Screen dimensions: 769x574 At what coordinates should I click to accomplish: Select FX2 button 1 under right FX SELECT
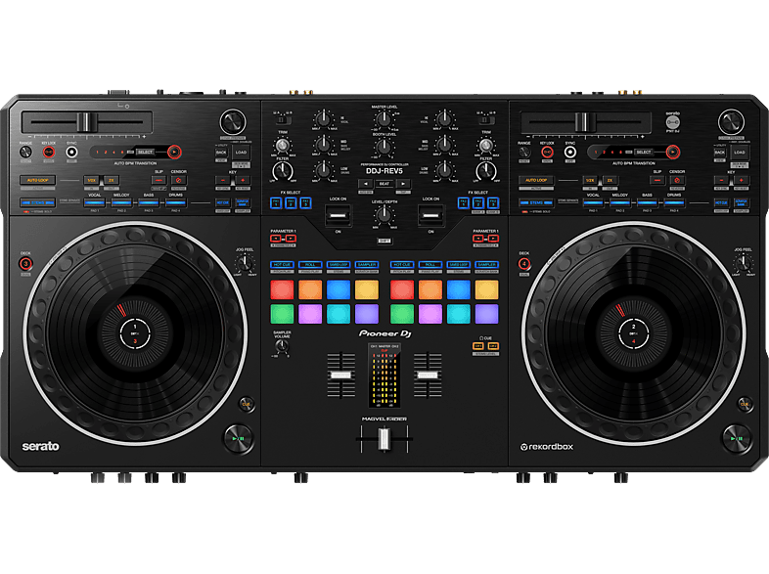[464, 202]
